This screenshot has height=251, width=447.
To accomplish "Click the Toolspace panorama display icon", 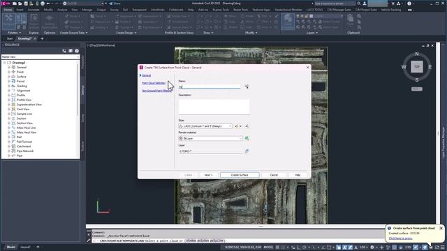I will click(x=71, y=51).
